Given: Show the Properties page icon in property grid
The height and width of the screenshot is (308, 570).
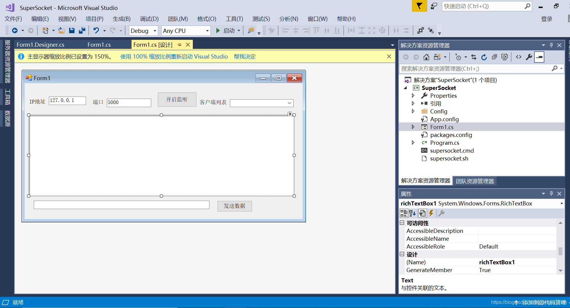Looking at the screenshot, I should tap(422, 213).
